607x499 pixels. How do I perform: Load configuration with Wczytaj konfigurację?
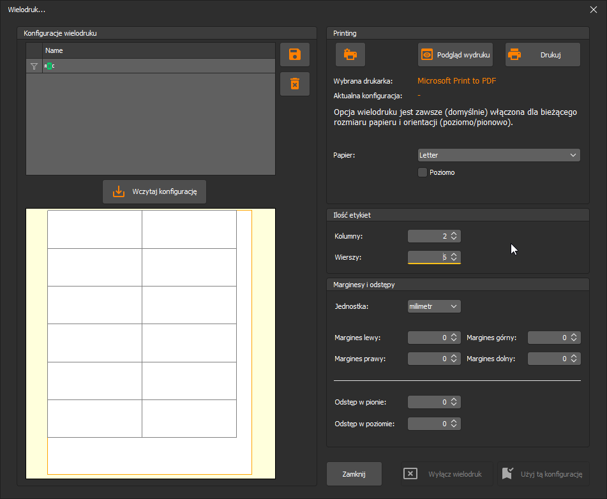pyautogui.click(x=154, y=191)
